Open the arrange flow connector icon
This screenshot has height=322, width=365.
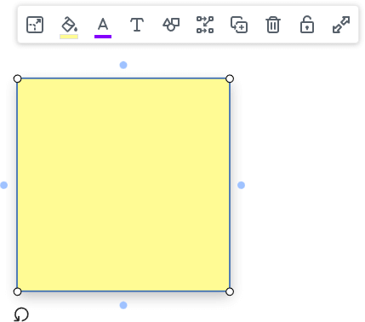click(x=205, y=25)
